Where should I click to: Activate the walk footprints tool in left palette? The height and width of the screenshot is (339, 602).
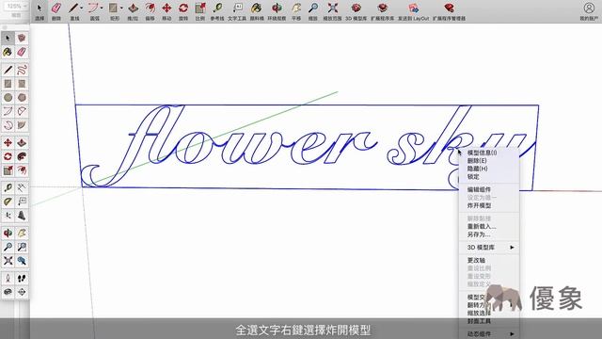pos(22,279)
